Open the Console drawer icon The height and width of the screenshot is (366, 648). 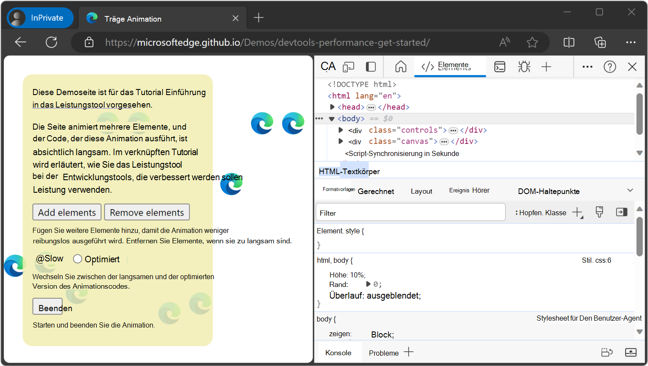[x=500, y=67]
